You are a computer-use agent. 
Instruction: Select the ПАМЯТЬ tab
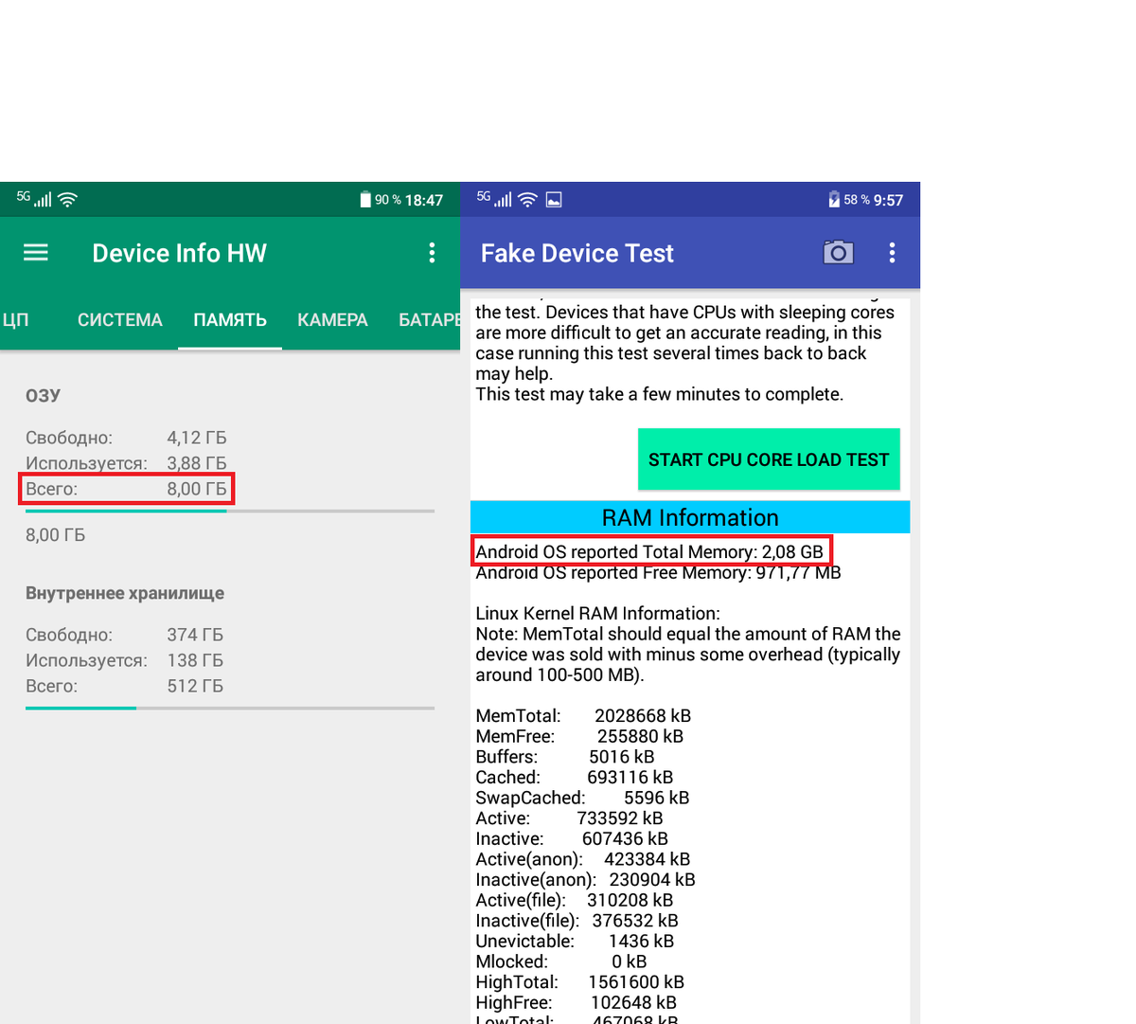pos(230,320)
